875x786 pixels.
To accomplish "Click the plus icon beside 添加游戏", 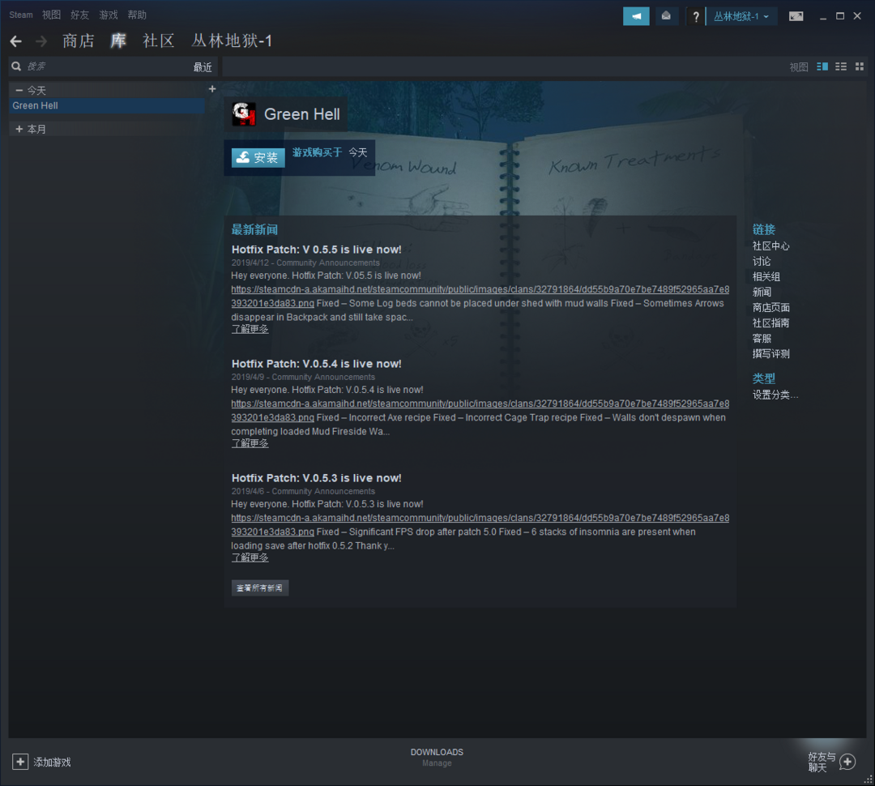I will pyautogui.click(x=20, y=762).
